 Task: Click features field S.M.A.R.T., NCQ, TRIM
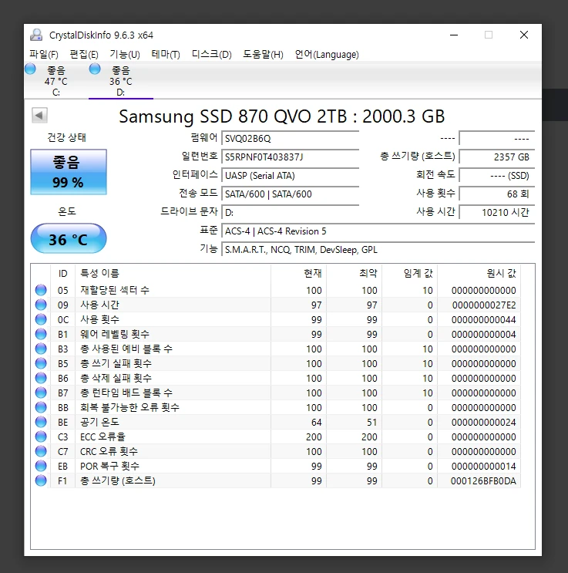click(378, 250)
